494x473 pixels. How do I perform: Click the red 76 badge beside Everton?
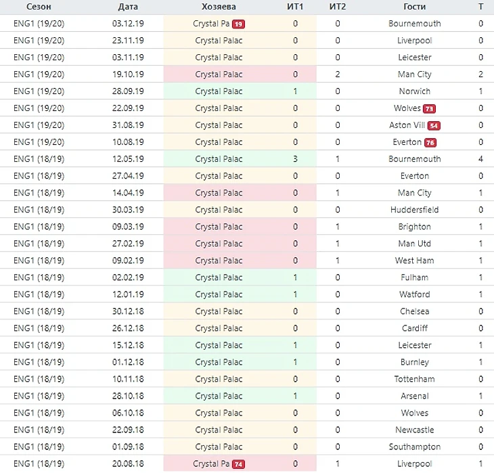point(430,143)
